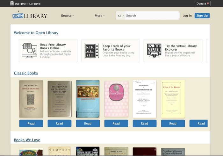Click the Welcome to Open Library heading
The height and width of the screenshot is (156, 223).
[x=36, y=33]
